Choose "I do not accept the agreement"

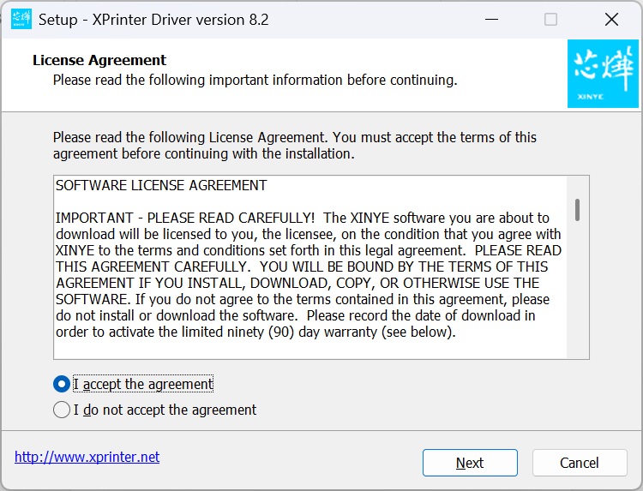click(62, 410)
